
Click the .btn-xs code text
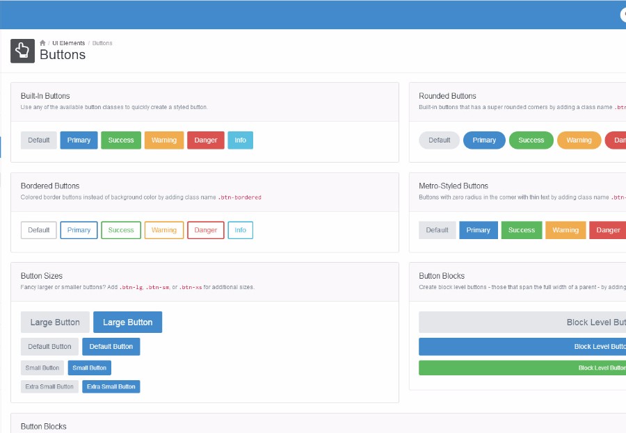tap(191, 287)
